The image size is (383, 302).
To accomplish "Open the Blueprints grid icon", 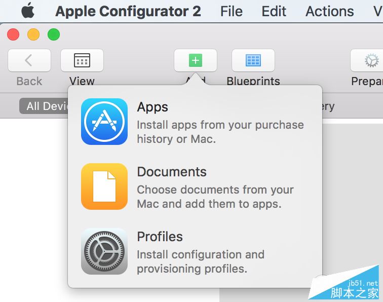I will click(253, 61).
